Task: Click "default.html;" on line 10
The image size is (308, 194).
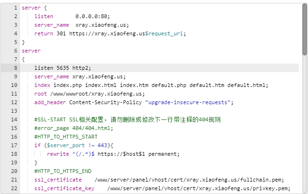Action: (248, 85)
